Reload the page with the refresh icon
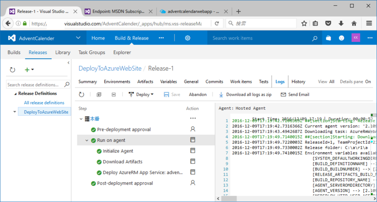The image size is (377, 202). 217,23
